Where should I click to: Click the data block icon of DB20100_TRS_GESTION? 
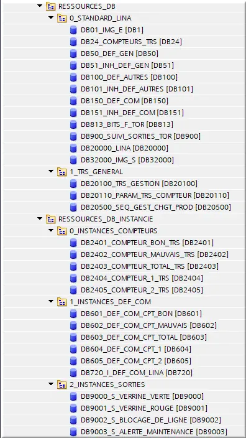point(73,184)
